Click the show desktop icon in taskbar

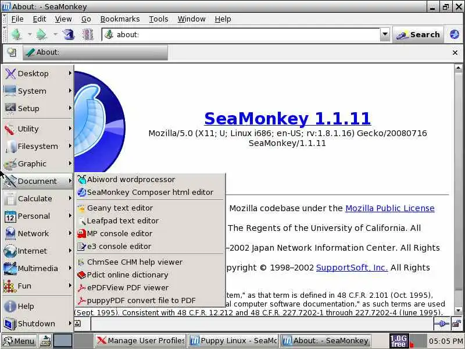pyautogui.click(x=45, y=341)
